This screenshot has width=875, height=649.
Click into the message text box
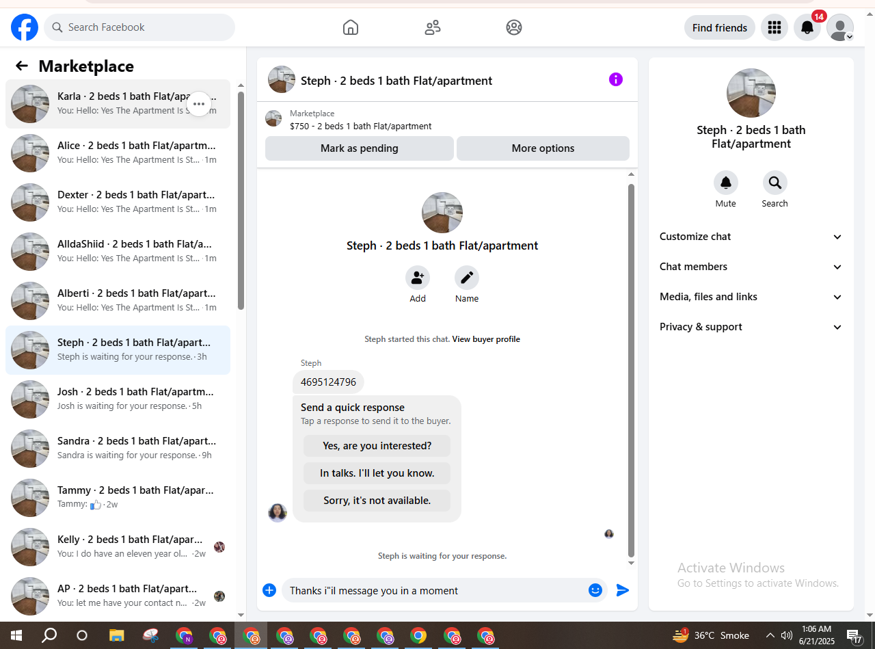(435, 590)
